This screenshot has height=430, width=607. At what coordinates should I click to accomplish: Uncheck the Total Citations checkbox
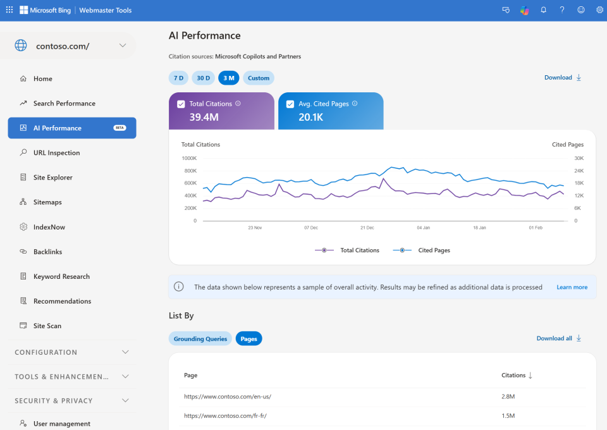tap(181, 104)
